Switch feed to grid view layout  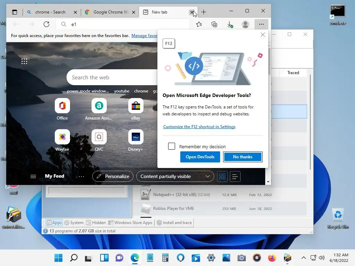coord(222,176)
